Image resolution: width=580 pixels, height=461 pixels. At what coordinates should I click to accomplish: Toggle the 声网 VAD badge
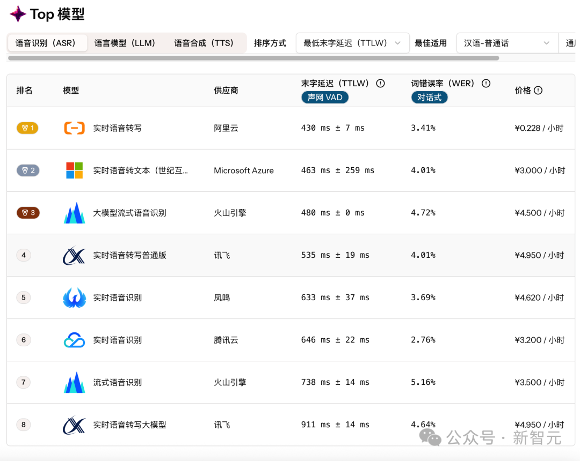pyautogui.click(x=325, y=97)
